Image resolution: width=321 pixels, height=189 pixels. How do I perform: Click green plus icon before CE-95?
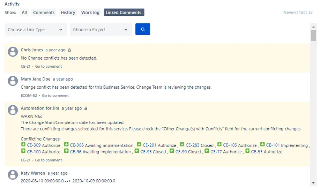(137, 151)
